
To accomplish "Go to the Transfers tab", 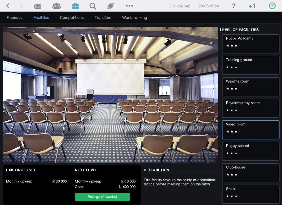I will click(x=103, y=17).
